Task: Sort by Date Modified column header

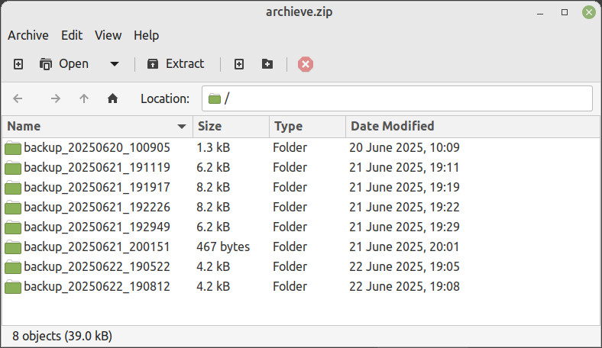Action: click(x=391, y=127)
